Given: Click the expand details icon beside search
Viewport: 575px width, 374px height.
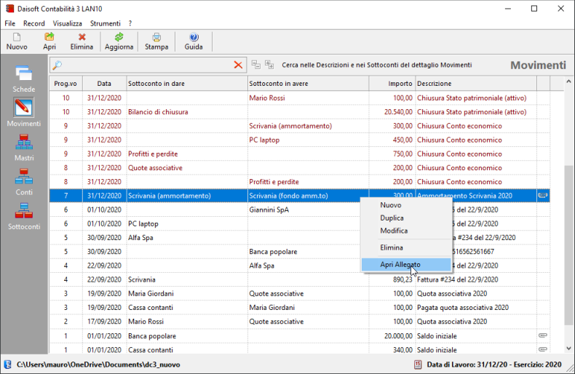Looking at the screenshot, I should [x=269, y=65].
